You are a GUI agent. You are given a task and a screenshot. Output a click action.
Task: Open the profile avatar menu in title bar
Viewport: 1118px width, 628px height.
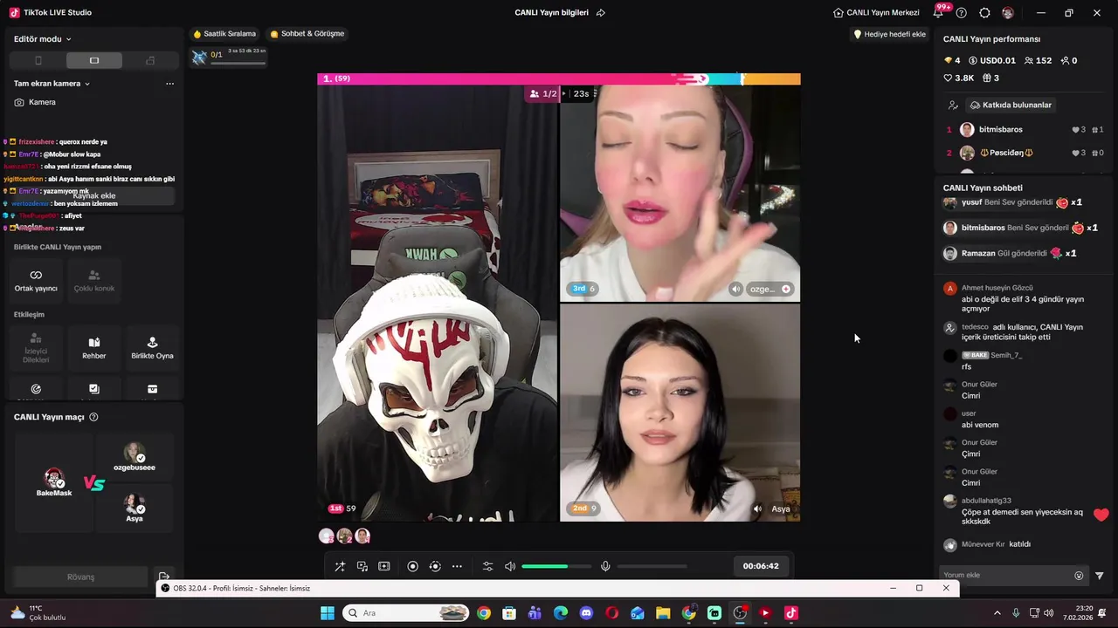pyautogui.click(x=1008, y=13)
